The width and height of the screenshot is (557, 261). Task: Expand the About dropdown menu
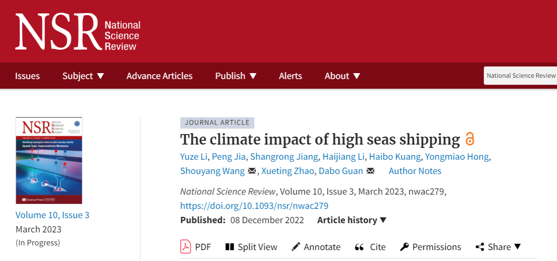click(x=342, y=76)
